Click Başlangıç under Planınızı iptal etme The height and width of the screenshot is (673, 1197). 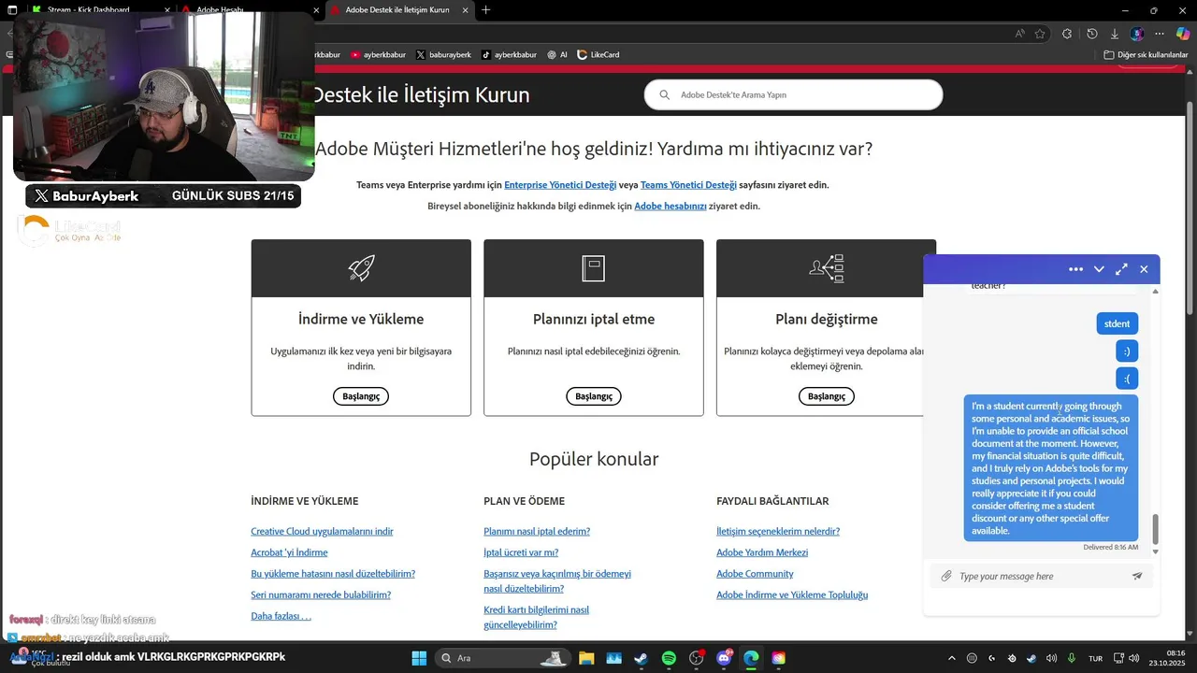594,396
